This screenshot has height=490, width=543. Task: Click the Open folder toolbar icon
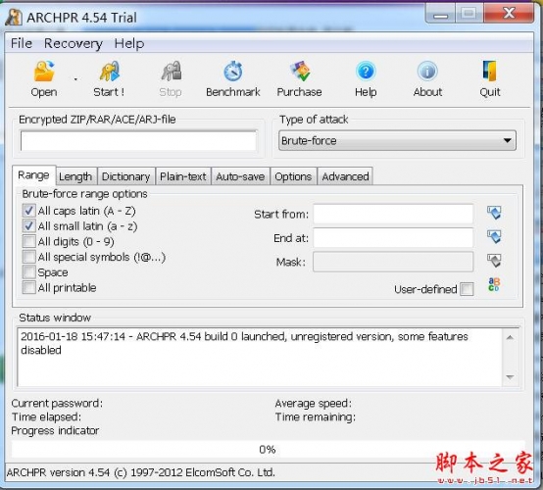pos(44,71)
